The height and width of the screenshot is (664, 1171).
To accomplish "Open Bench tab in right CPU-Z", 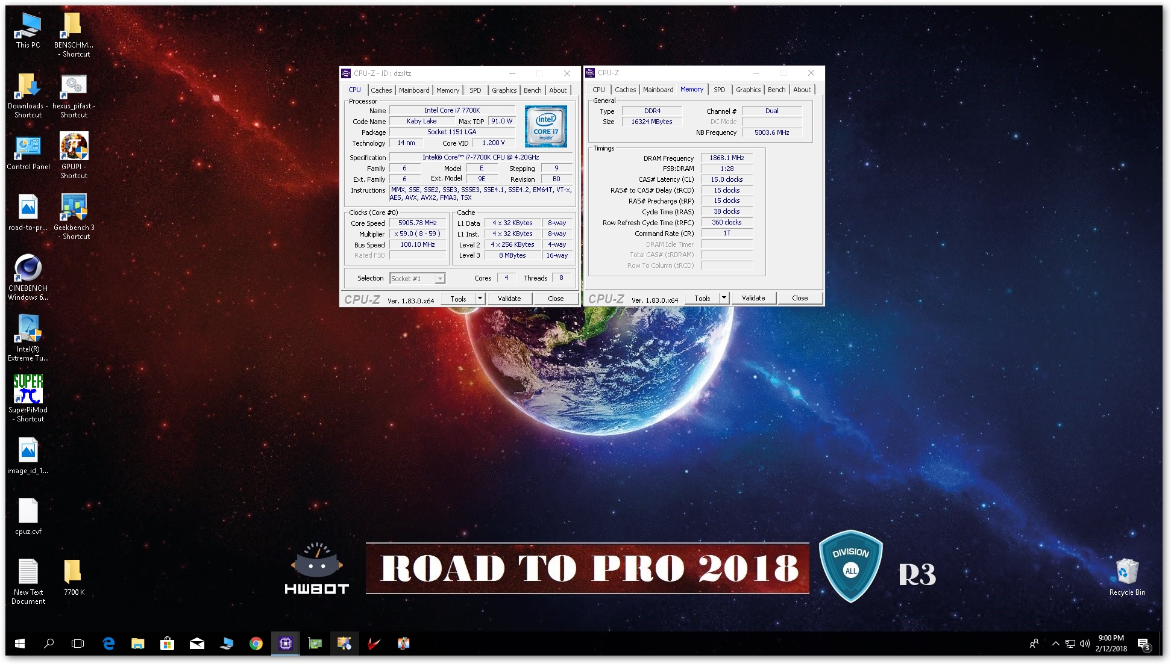I will pyautogui.click(x=776, y=90).
